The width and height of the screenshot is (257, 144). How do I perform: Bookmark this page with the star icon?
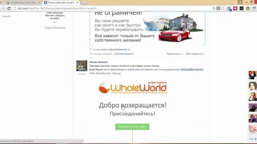(222, 8)
